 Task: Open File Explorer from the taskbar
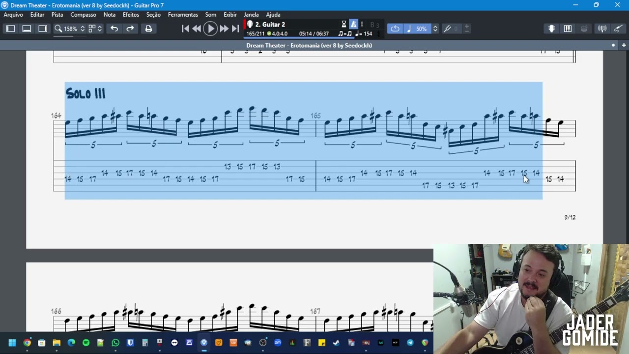57,343
